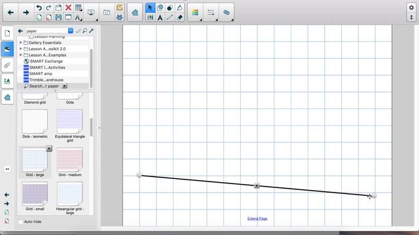Run gallery search with magnifier icon
Viewport: 419px width, 235px height.
coord(84,31)
